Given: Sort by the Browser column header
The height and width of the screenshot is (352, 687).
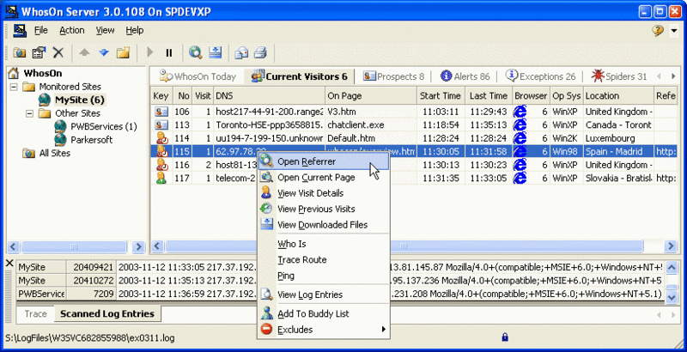Looking at the screenshot, I should pos(531,96).
